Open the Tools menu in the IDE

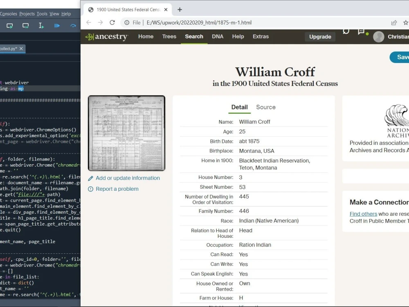[42, 14]
